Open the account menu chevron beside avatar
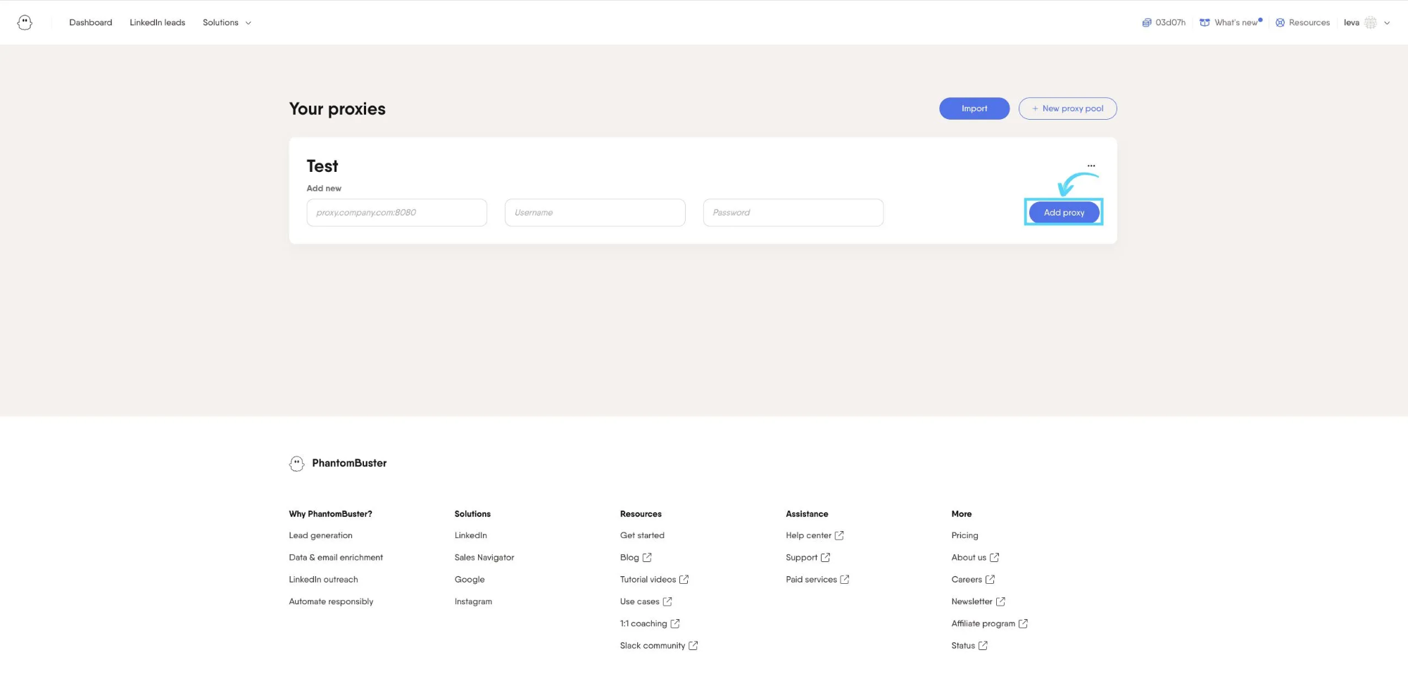The image size is (1408, 686). click(1387, 23)
